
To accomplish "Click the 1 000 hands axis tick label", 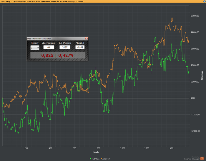I will [122, 148].
